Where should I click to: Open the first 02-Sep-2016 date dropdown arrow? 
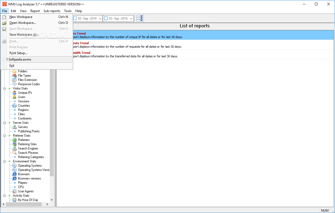click(x=100, y=18)
